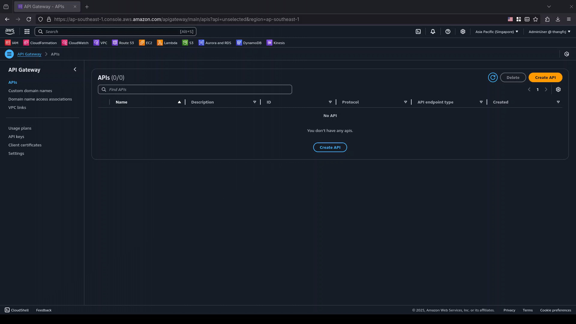
Task: Go to next page of APIs
Action: (546, 89)
